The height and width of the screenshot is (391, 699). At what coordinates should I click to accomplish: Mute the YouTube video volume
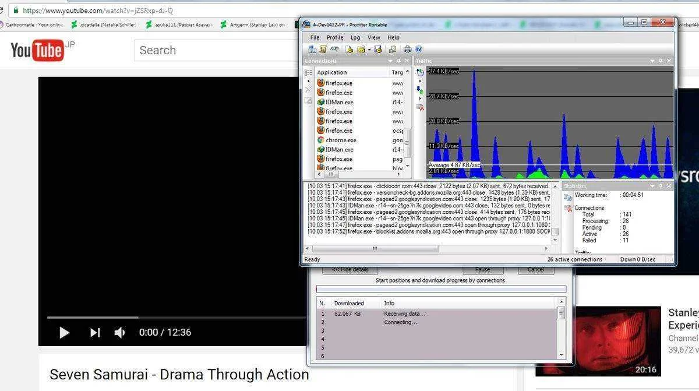pyautogui.click(x=120, y=332)
